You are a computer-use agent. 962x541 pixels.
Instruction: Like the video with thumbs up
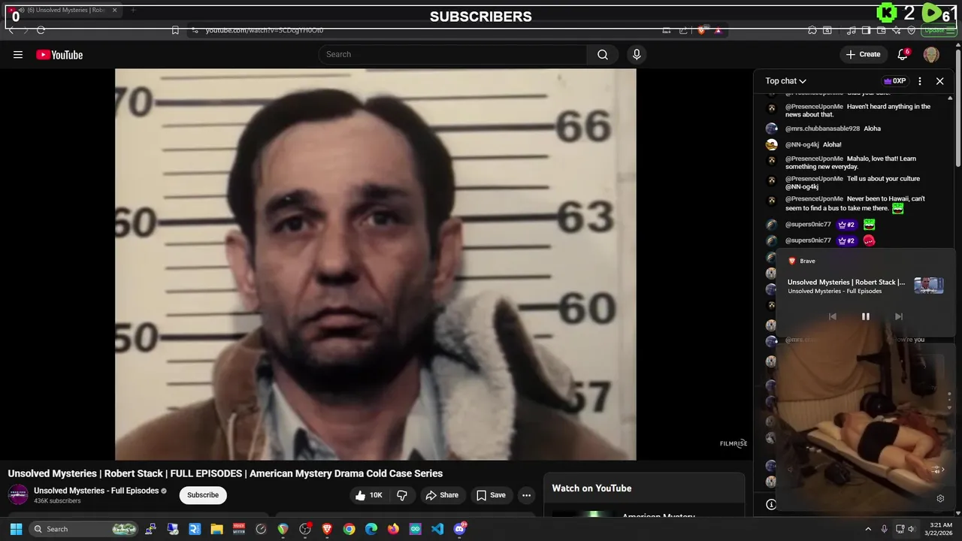[369, 495]
